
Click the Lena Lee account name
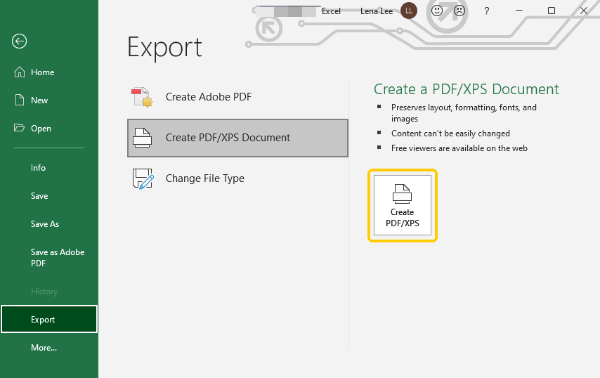(377, 11)
